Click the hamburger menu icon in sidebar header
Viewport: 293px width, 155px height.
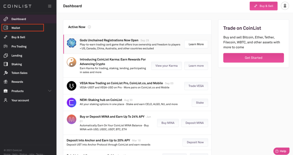[50, 6]
